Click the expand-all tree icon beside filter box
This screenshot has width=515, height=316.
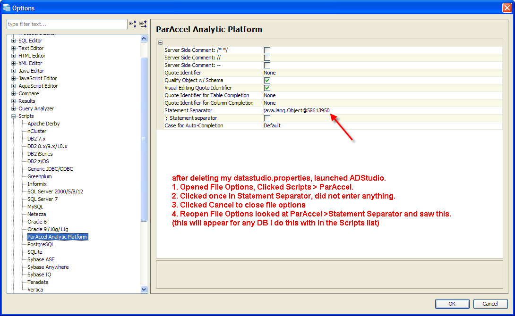pyautogui.click(x=133, y=24)
